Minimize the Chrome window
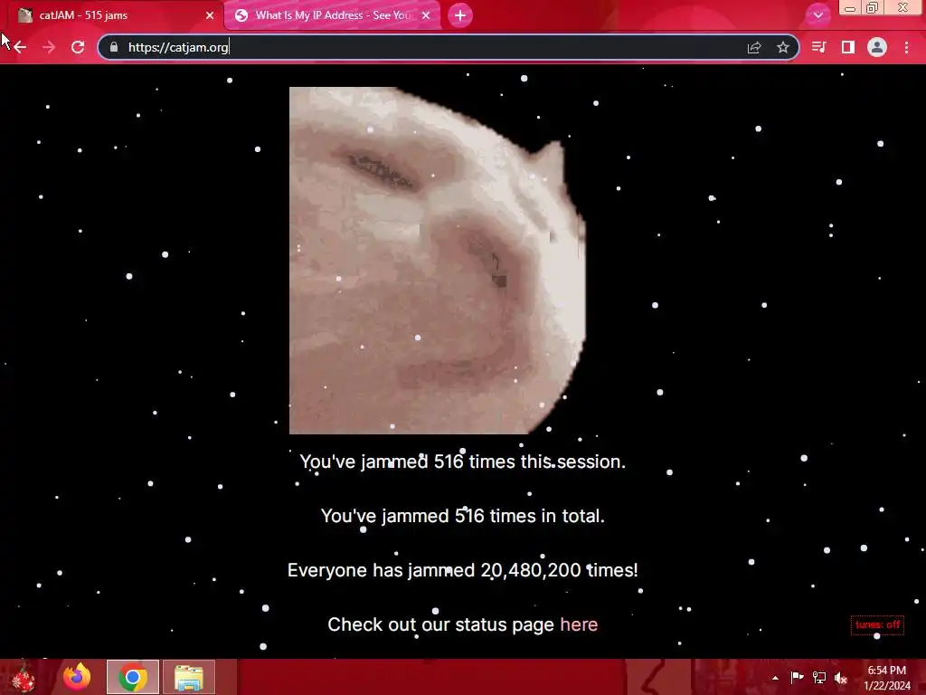926x695 pixels. tap(850, 8)
